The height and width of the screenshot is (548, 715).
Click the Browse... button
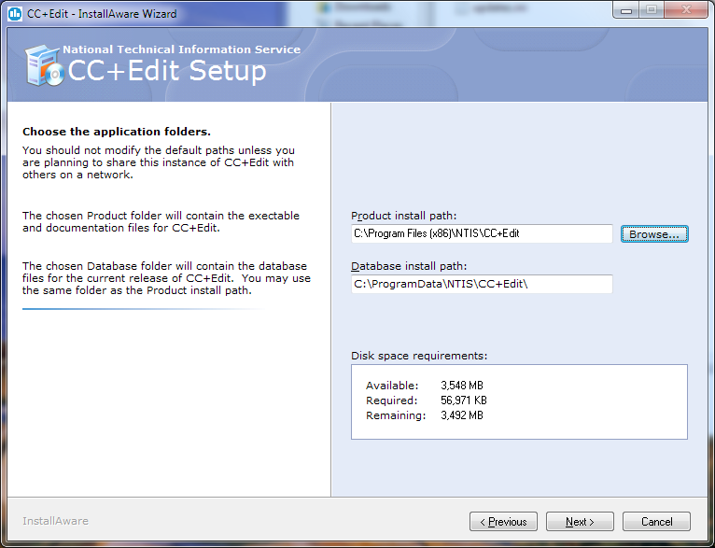tap(654, 234)
